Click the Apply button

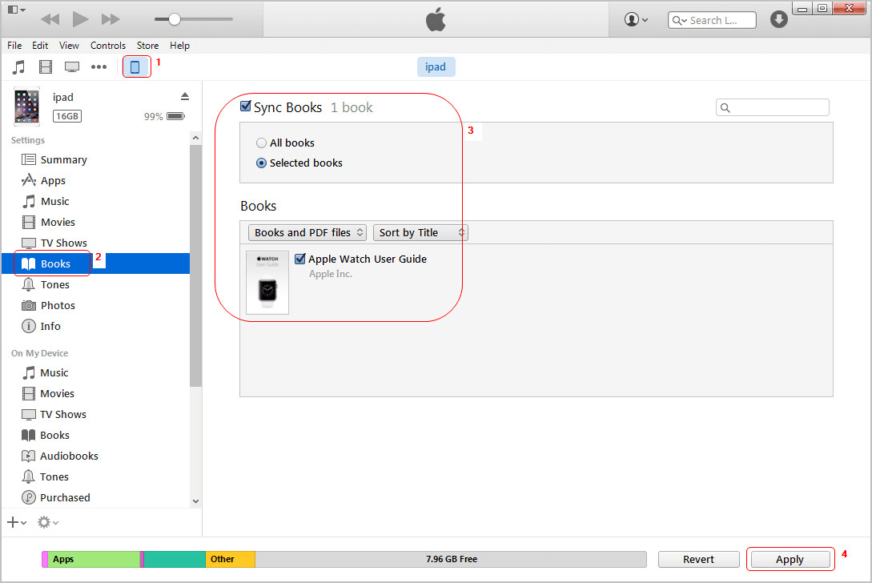790,559
